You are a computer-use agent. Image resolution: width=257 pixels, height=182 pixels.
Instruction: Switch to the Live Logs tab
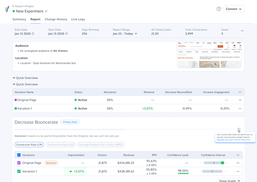(x=78, y=19)
